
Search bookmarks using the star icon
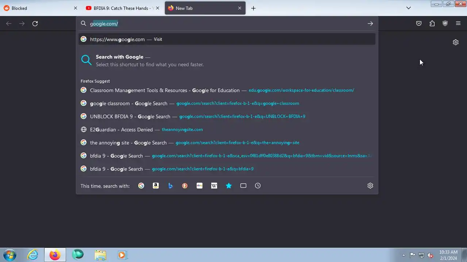click(229, 186)
